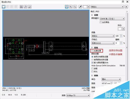Collapse the 转换 section
This screenshot has width=130, height=99.
tap(92, 76)
